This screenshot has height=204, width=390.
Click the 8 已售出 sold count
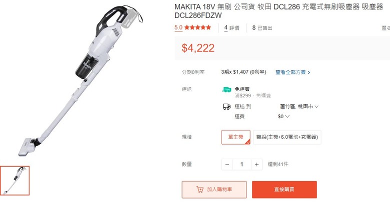click(x=262, y=28)
